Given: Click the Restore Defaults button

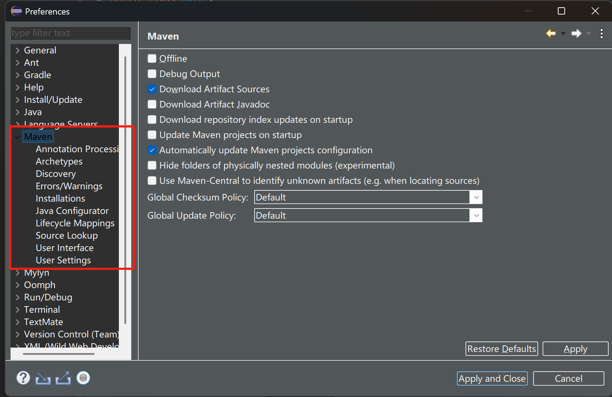Looking at the screenshot, I should [x=501, y=349].
